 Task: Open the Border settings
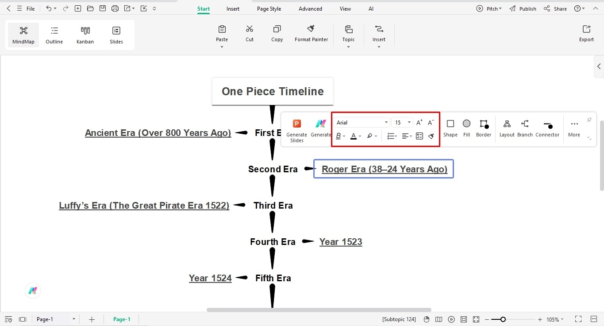click(x=484, y=128)
